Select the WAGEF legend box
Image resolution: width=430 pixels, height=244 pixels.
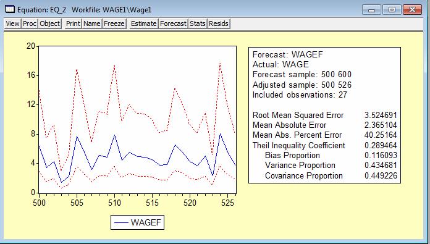(137, 222)
